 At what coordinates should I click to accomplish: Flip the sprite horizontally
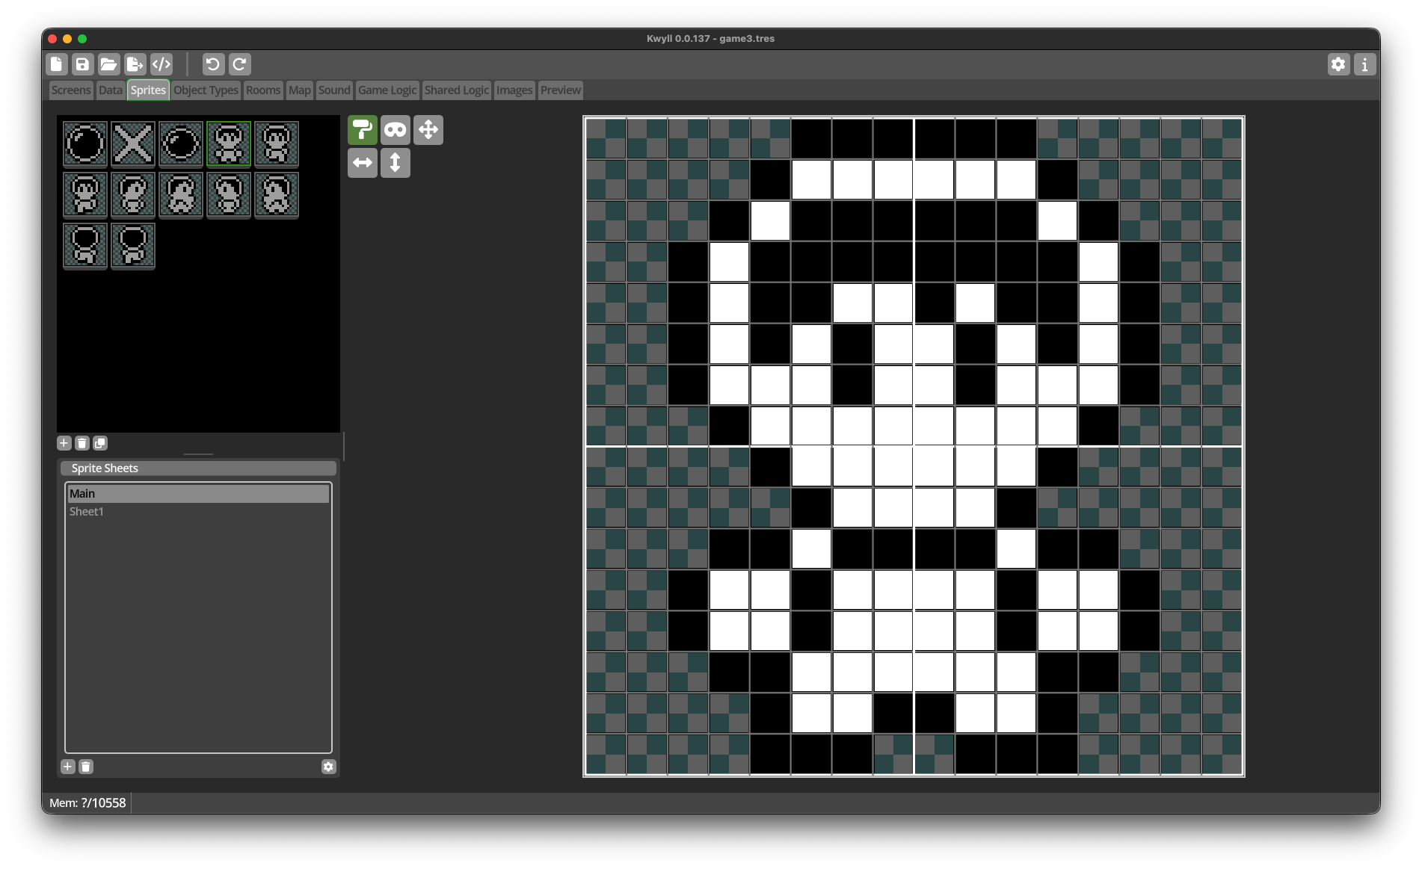tap(363, 163)
